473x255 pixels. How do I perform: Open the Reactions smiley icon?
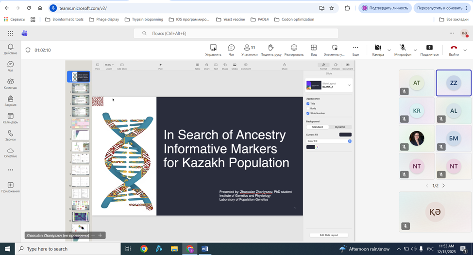click(x=294, y=48)
